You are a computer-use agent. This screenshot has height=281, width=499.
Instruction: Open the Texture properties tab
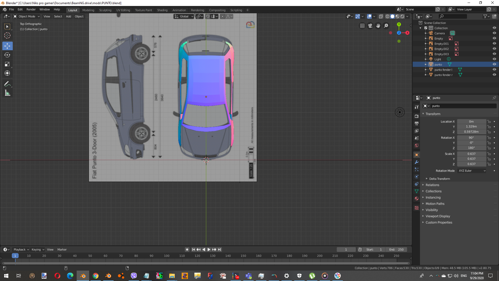coord(417,208)
